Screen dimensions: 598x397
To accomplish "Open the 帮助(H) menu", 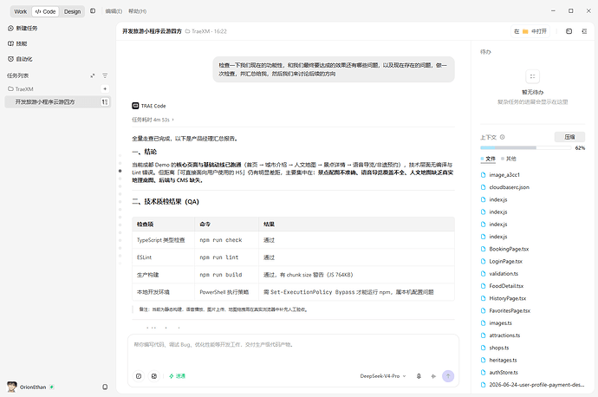I will tap(137, 11).
